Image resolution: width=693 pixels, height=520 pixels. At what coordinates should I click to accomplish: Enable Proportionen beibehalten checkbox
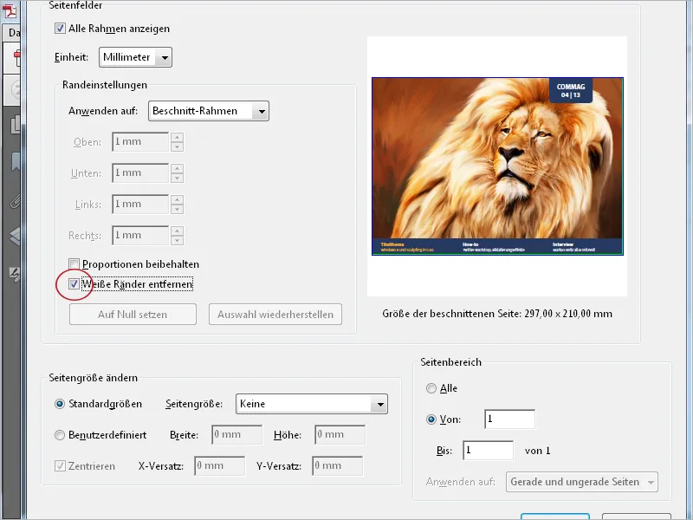coord(74,264)
